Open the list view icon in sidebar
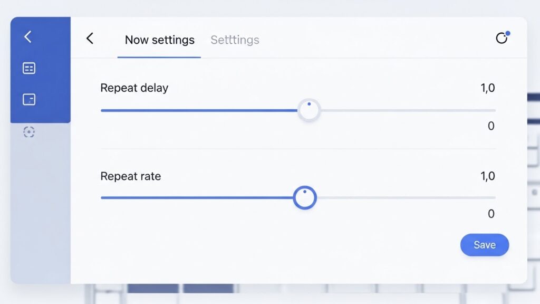This screenshot has width=540, height=304. (x=29, y=68)
